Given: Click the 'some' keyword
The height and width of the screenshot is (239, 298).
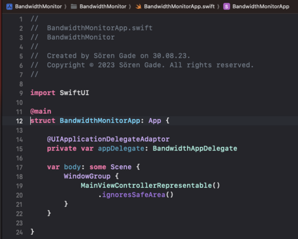Looking at the screenshot, I should pyautogui.click(x=97, y=167).
